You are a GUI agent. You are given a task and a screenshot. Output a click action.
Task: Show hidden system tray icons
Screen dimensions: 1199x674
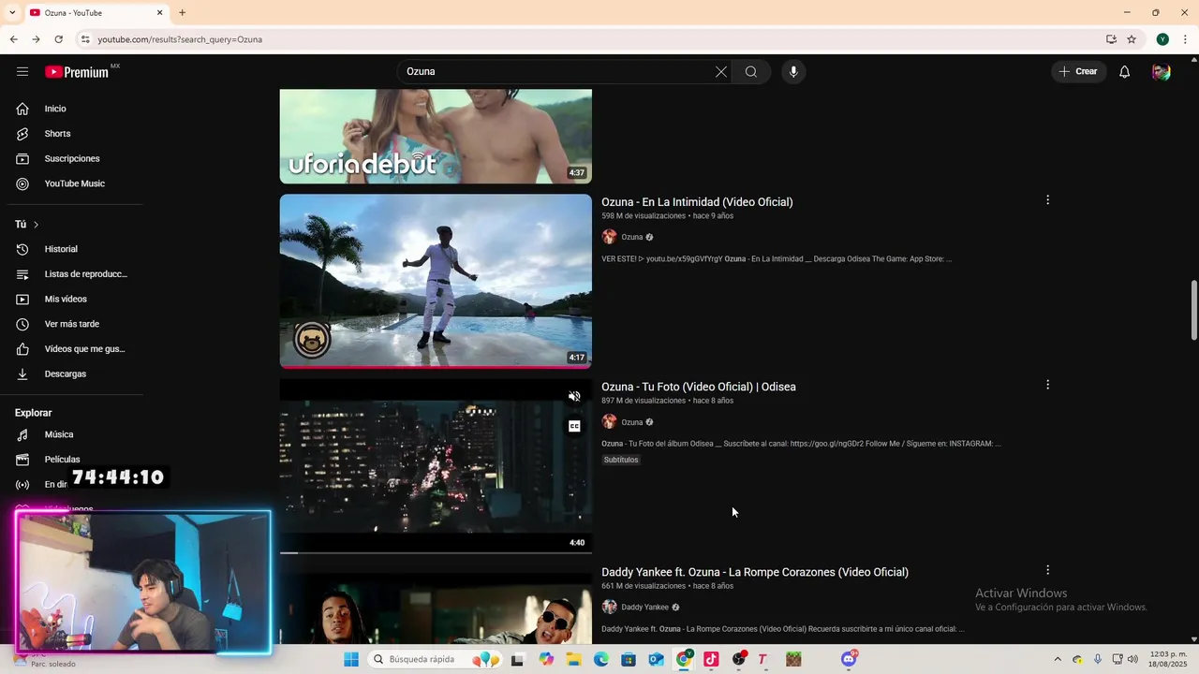[x=1058, y=659]
